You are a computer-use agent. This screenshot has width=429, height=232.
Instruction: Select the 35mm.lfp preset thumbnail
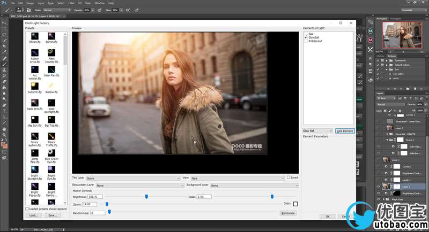tap(34, 36)
